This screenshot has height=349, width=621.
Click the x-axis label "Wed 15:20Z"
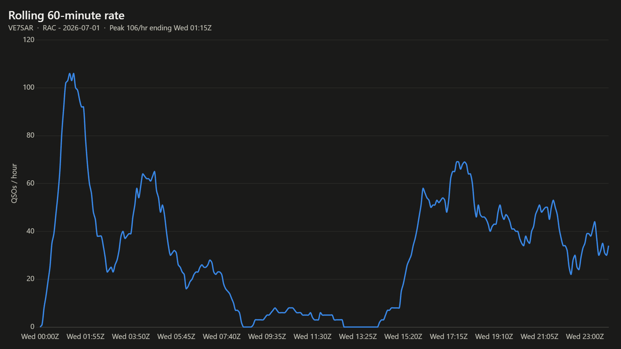point(403,337)
